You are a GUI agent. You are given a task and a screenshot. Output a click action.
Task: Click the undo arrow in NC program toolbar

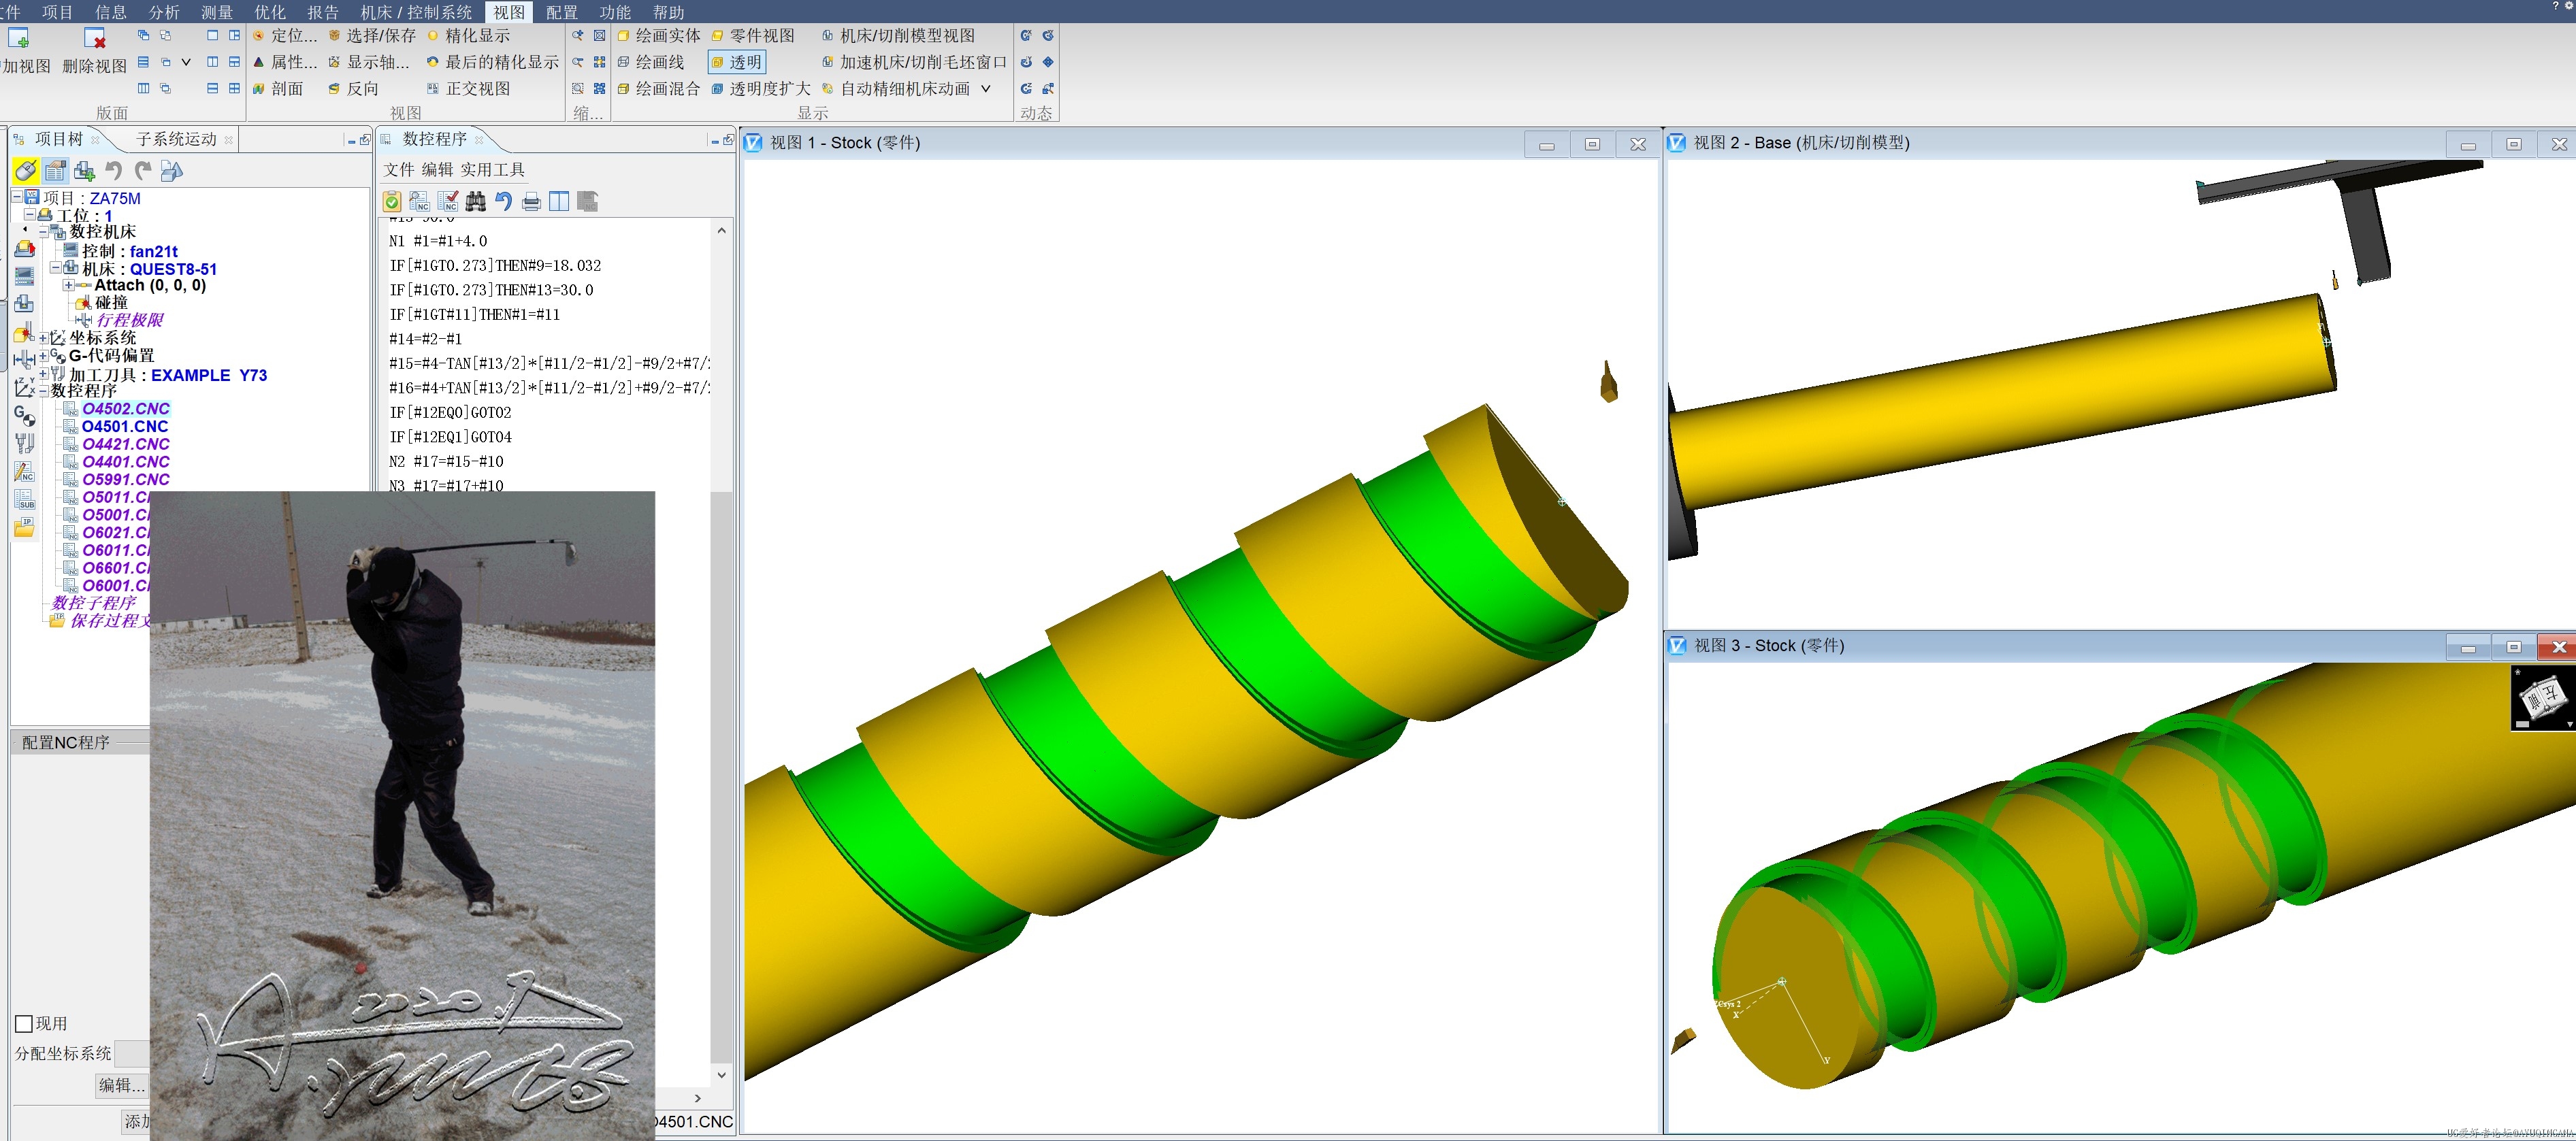503,202
